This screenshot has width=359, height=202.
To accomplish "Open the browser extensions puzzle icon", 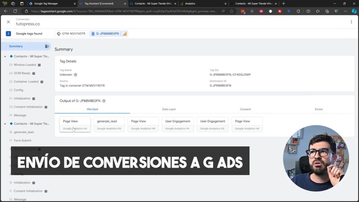I will pos(298,11).
